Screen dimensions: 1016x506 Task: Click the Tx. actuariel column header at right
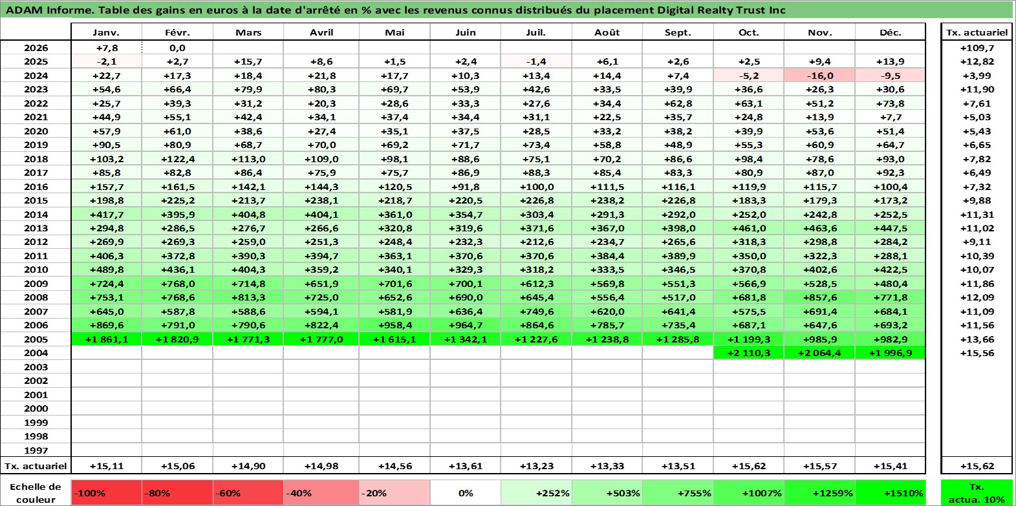[x=977, y=32]
